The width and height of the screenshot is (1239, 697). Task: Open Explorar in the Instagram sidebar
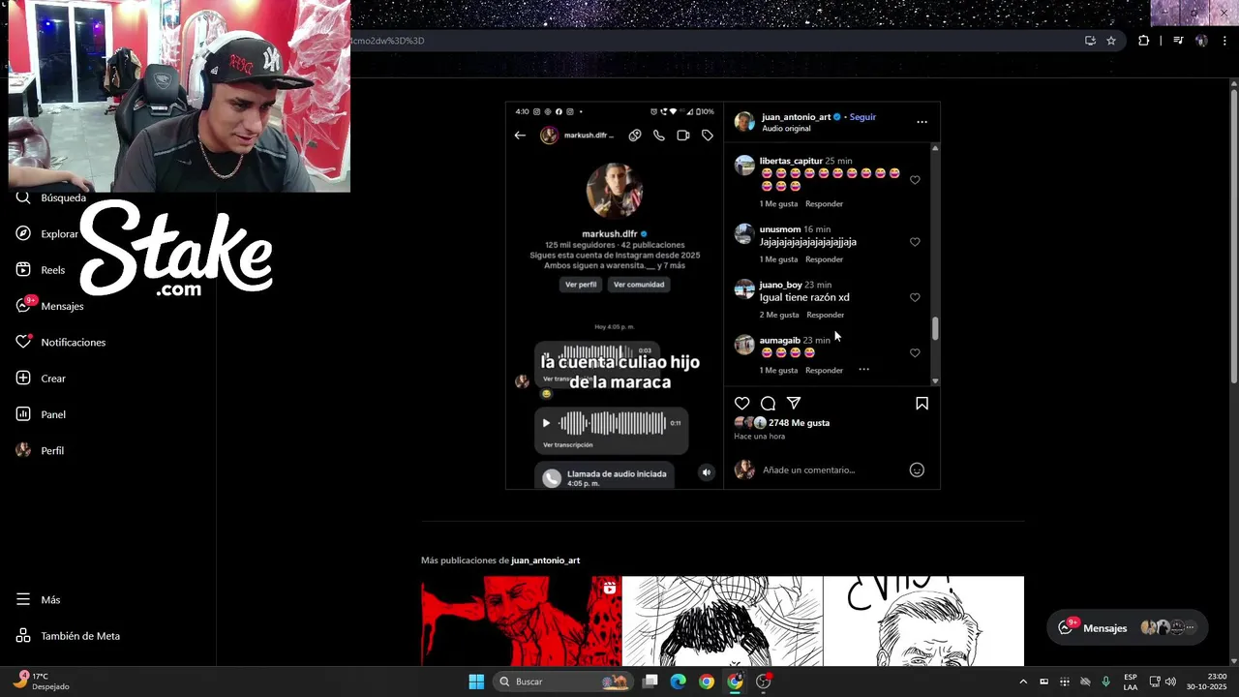[46, 233]
